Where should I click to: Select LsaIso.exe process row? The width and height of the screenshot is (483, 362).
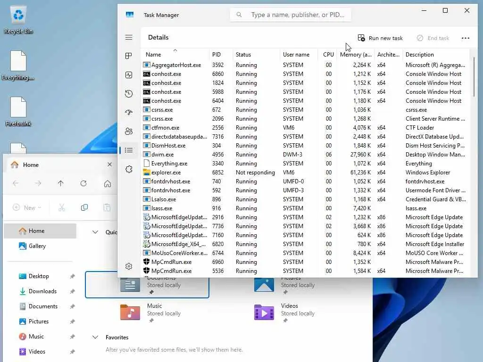click(306, 199)
